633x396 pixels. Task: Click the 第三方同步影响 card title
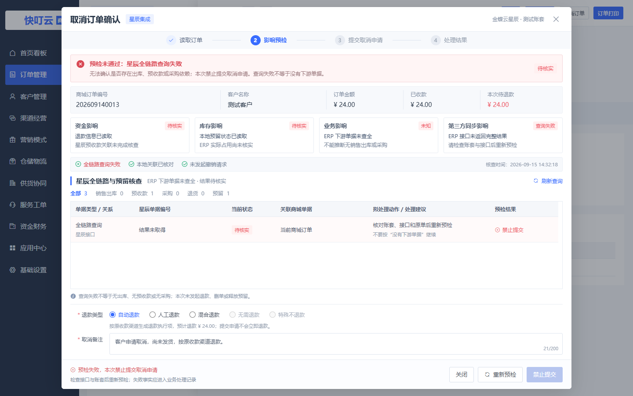(468, 126)
